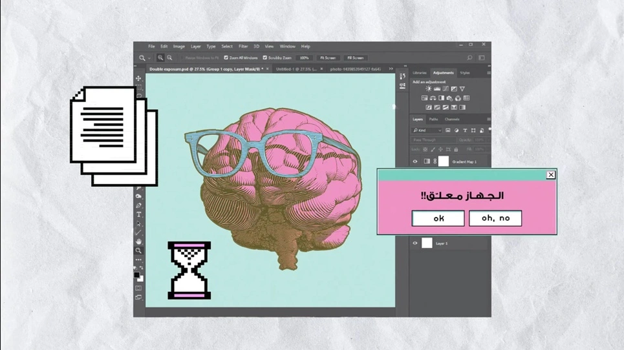
Task: Select the Hand tool
Action: coord(138,242)
